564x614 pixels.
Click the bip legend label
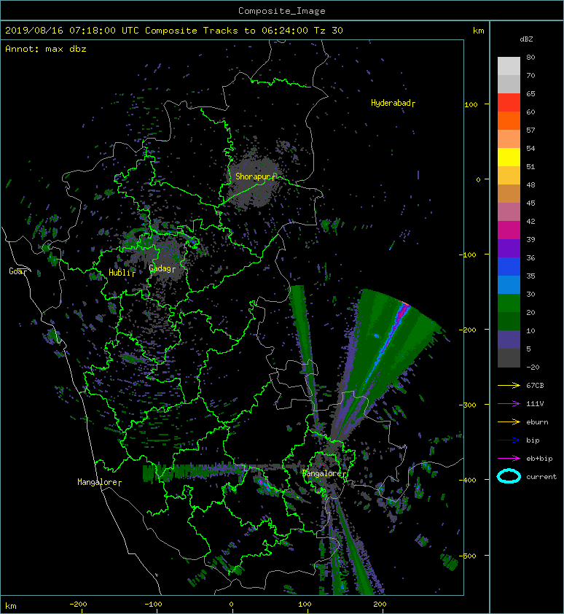(533, 440)
